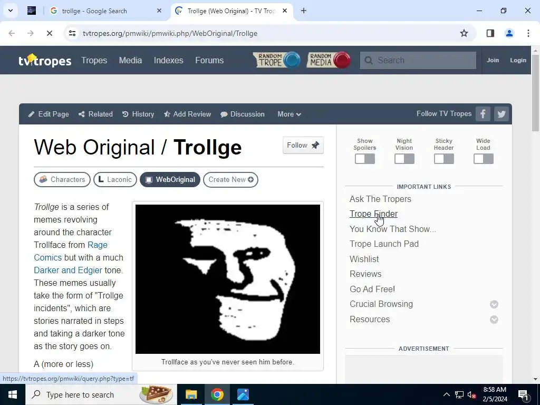Click the Follow page button
The image size is (540, 405).
pos(303,146)
